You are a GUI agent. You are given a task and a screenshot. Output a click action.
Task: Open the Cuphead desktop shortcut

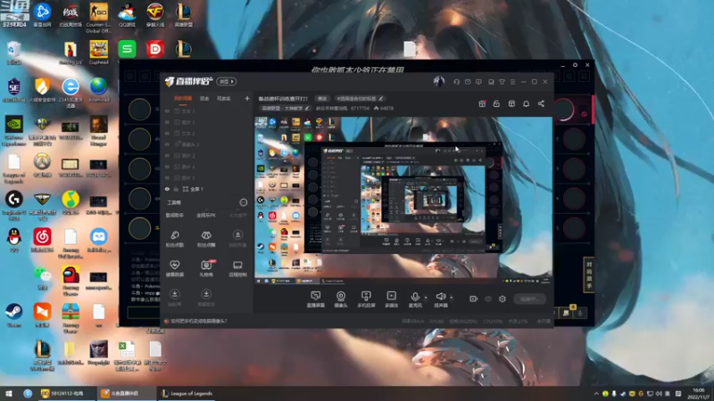tap(98, 53)
